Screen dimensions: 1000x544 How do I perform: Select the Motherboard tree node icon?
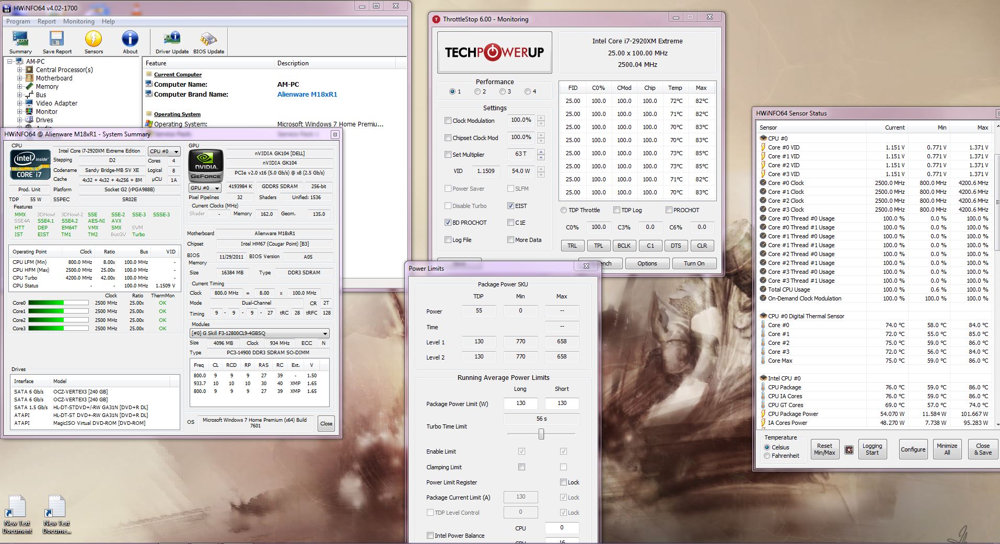click(x=29, y=78)
